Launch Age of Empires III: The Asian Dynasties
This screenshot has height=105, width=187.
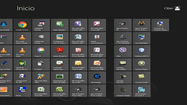[141, 25]
